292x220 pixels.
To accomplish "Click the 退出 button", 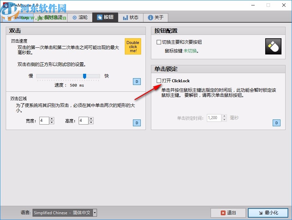I will (228, 213).
